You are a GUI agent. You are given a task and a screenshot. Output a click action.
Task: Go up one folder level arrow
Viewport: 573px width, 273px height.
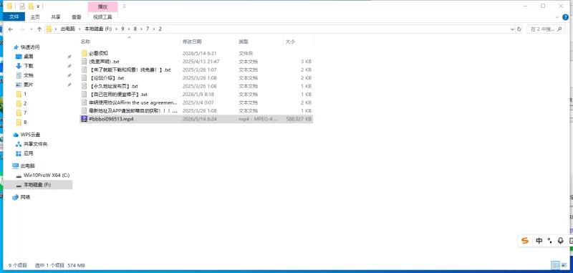(x=39, y=29)
